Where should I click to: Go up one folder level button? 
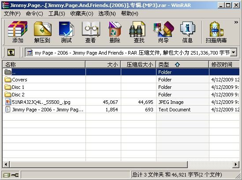[x=11, y=52]
